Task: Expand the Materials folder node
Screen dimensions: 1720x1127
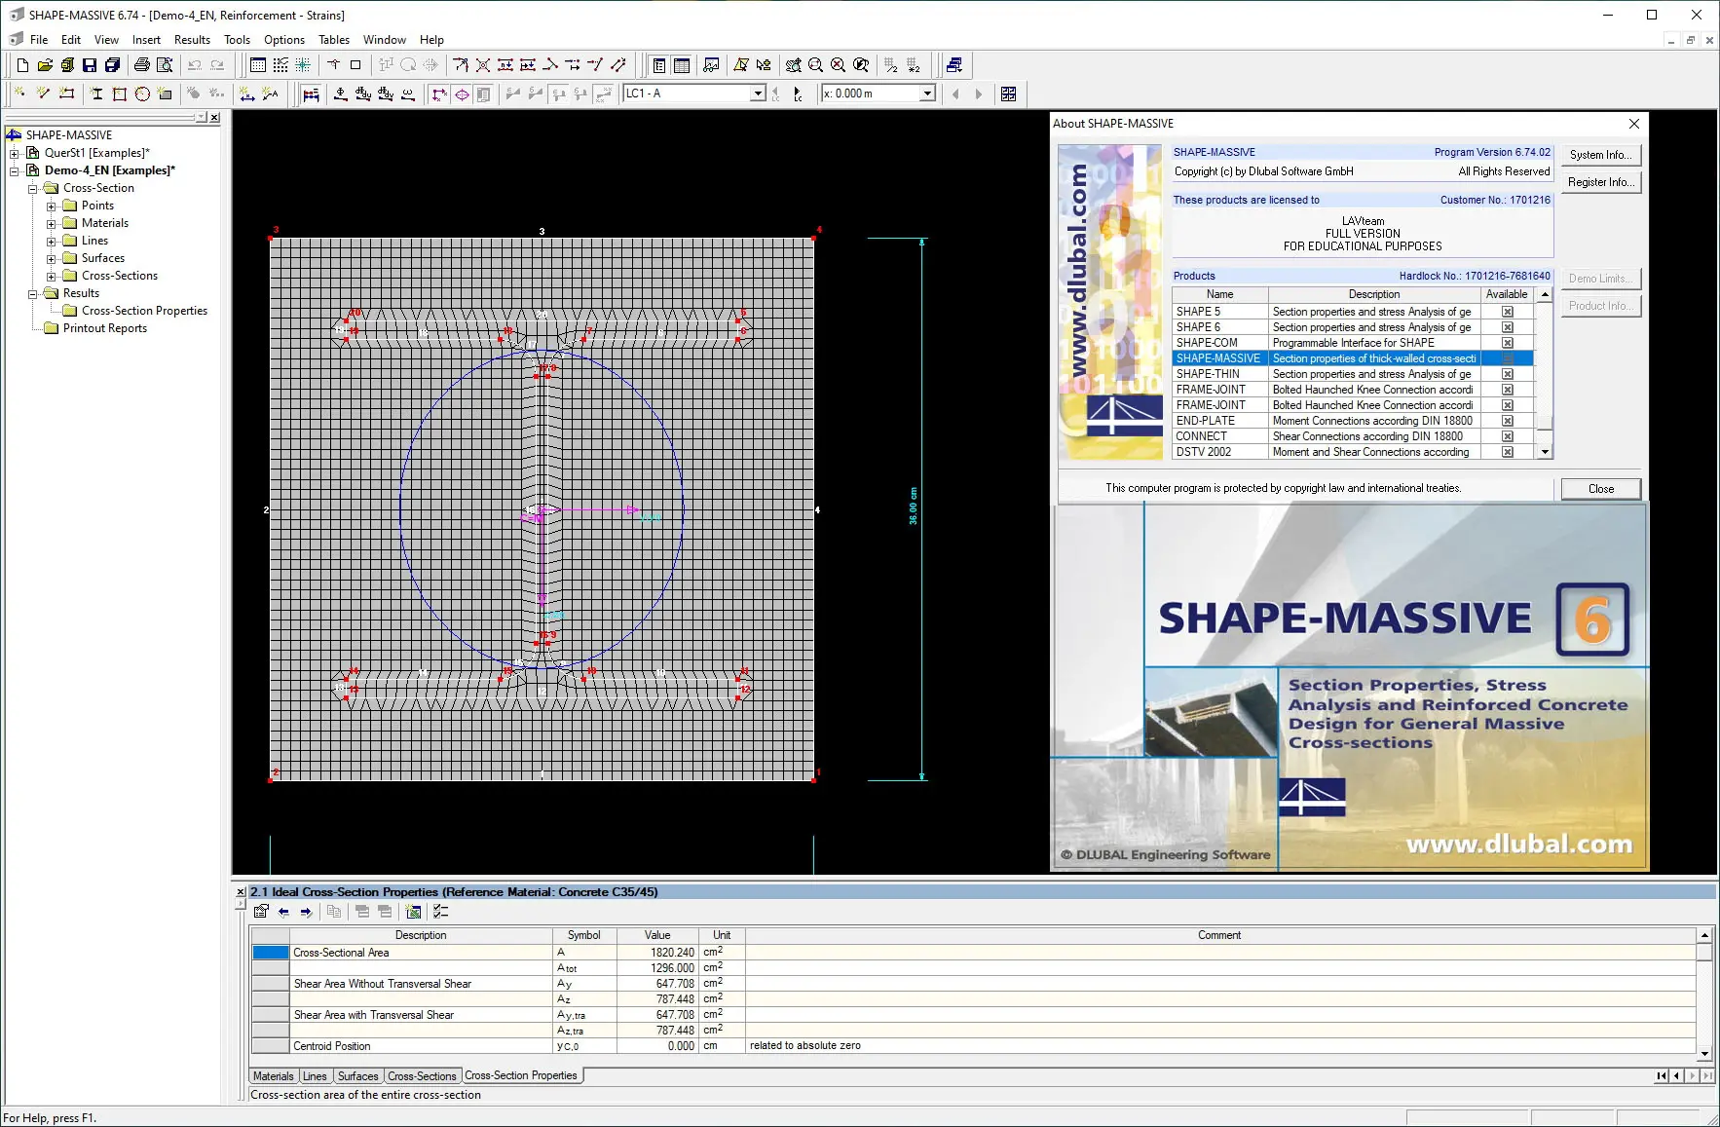Action: coord(52,223)
